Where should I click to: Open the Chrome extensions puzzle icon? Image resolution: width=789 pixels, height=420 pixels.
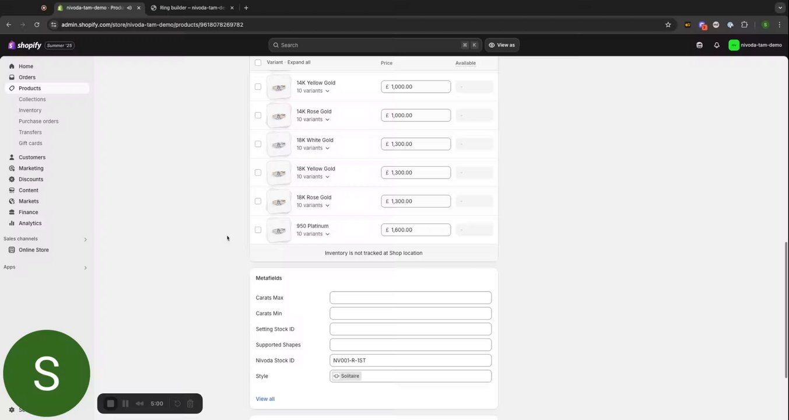[x=744, y=24]
